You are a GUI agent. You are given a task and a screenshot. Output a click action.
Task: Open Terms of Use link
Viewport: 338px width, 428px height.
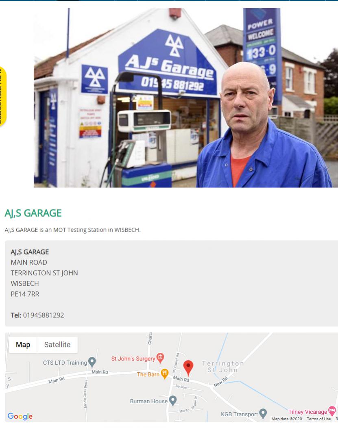pos(318,419)
